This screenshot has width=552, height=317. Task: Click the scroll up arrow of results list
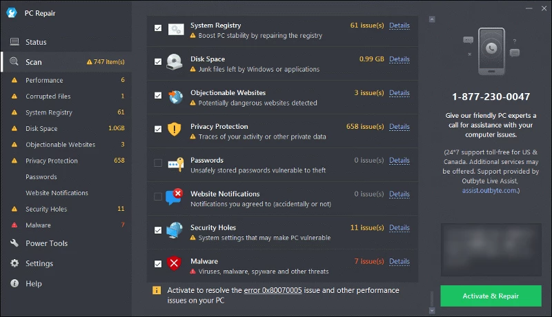click(x=432, y=19)
